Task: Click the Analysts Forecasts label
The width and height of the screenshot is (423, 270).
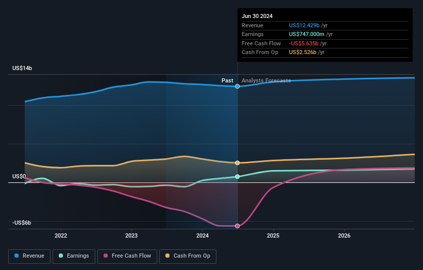Action: [x=266, y=80]
